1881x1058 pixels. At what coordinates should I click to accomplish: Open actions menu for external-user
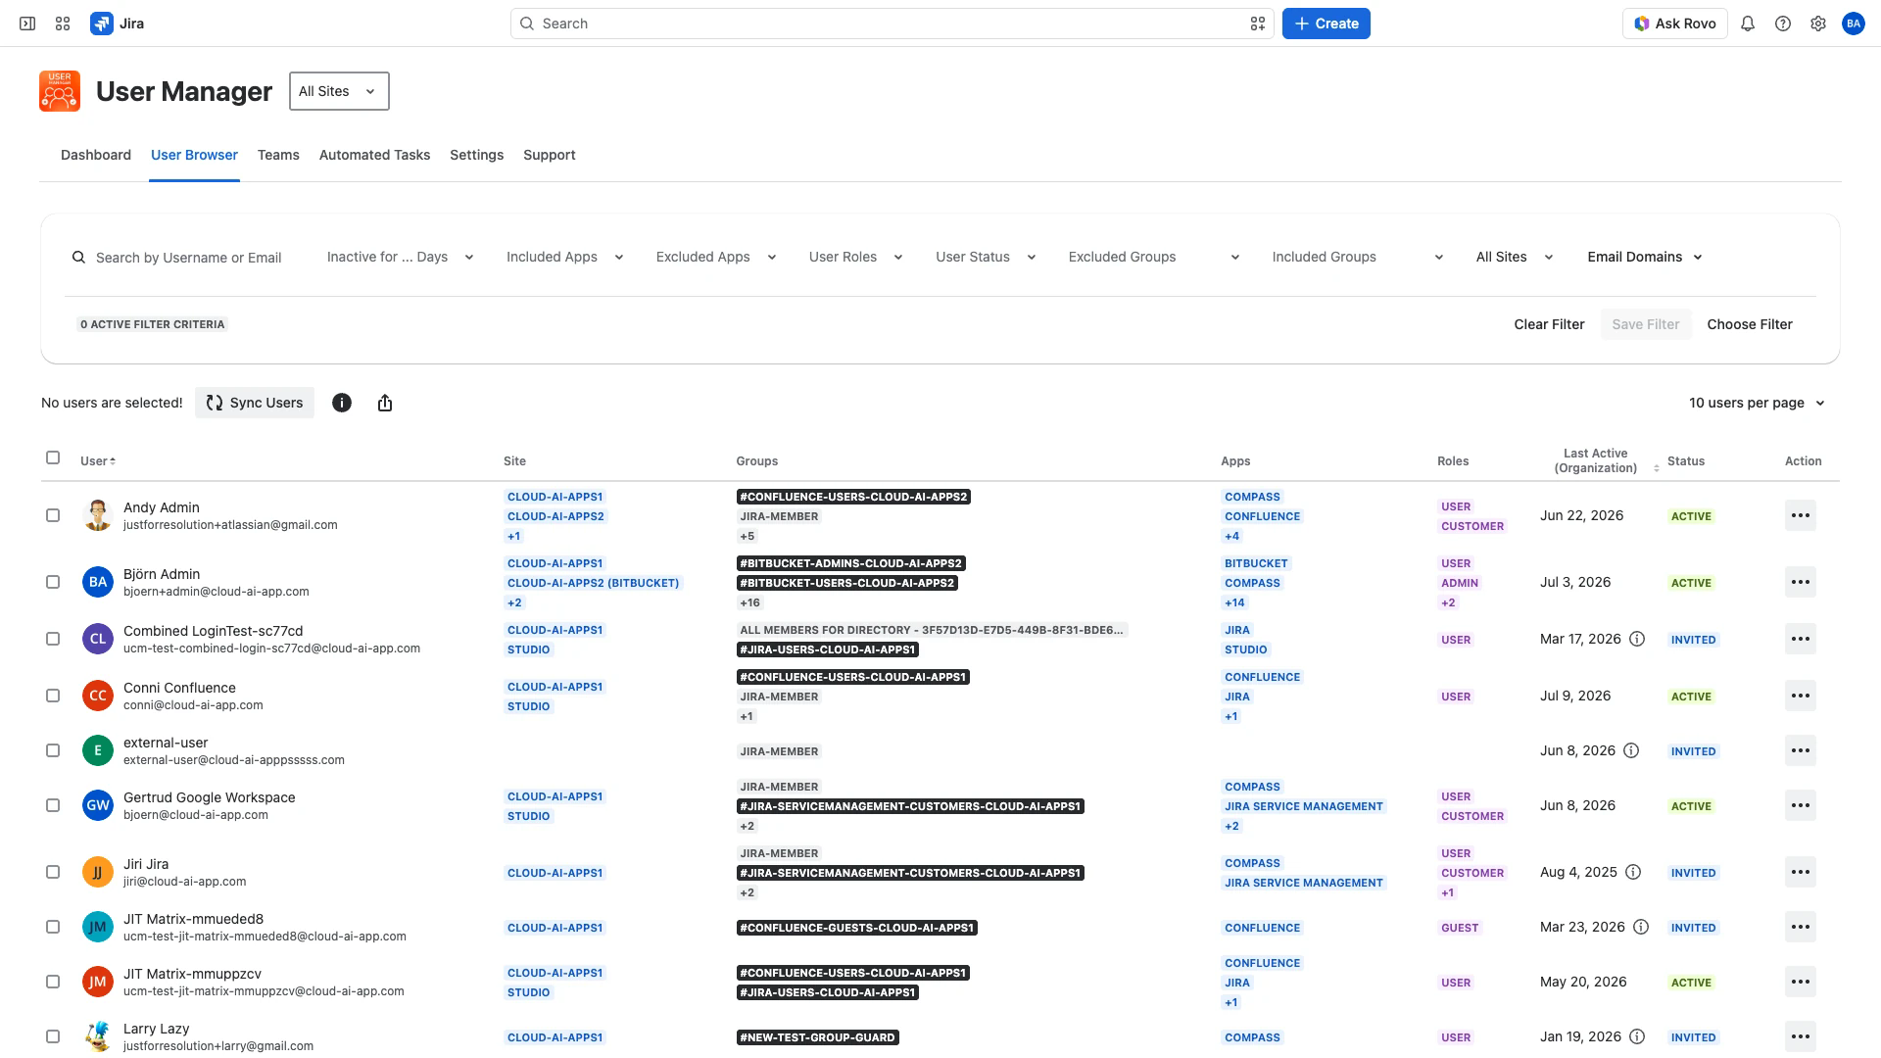1801,750
